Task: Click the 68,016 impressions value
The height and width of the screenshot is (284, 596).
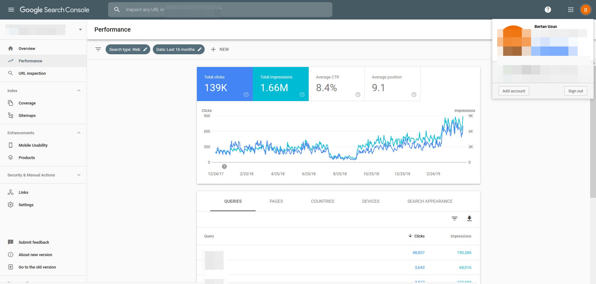Action: click(465, 268)
